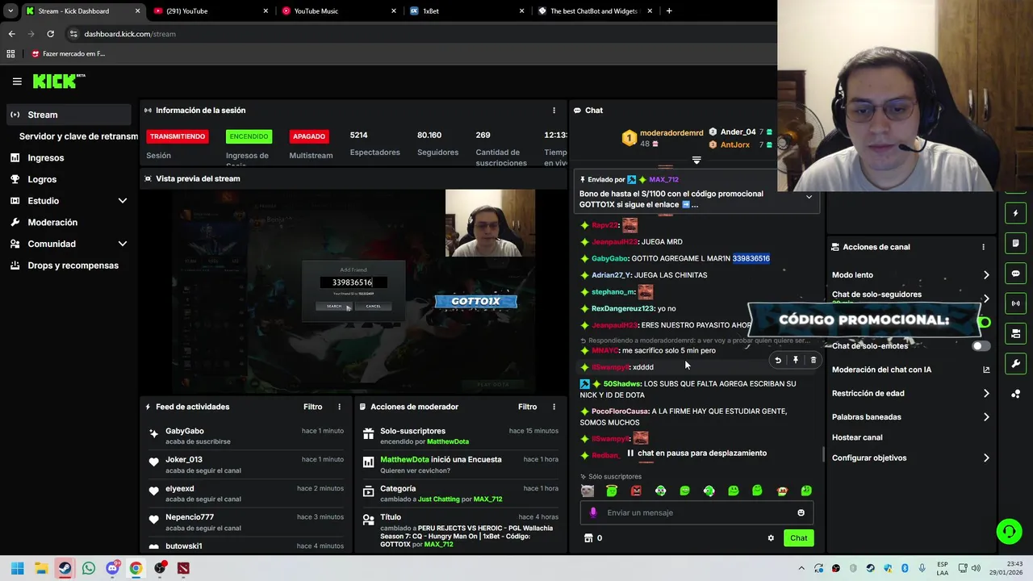Switch to the 1xBet browser tab

click(x=466, y=11)
